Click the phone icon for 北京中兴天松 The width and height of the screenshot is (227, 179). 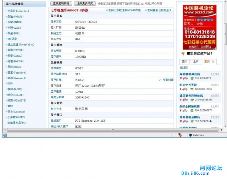pyautogui.click(x=192, y=89)
